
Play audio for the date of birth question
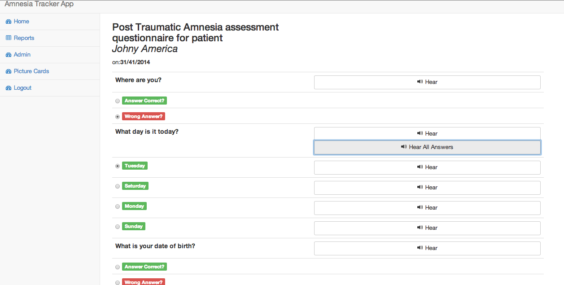click(x=427, y=248)
